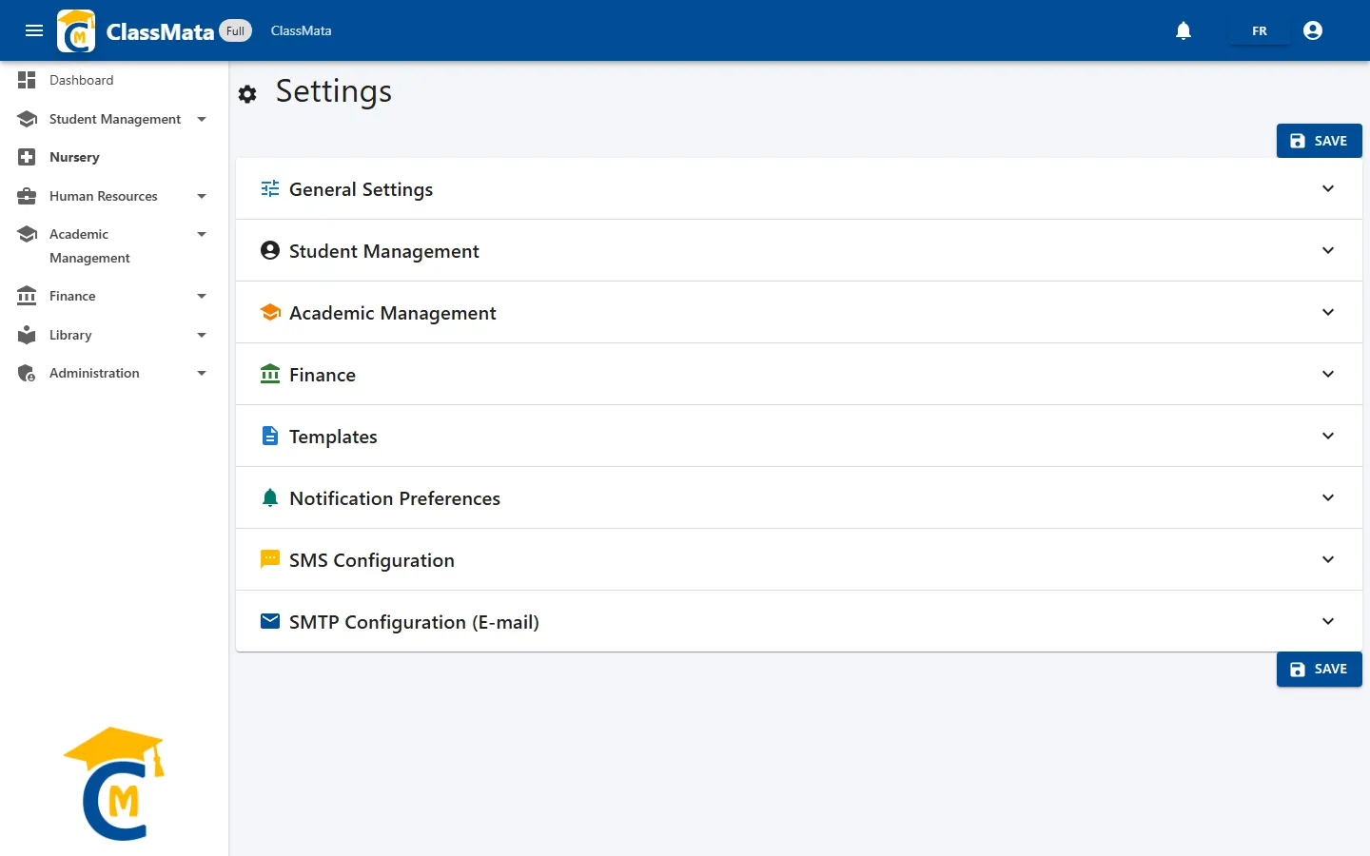
Task: Click the Dashboard sidebar icon
Action: coord(27,80)
